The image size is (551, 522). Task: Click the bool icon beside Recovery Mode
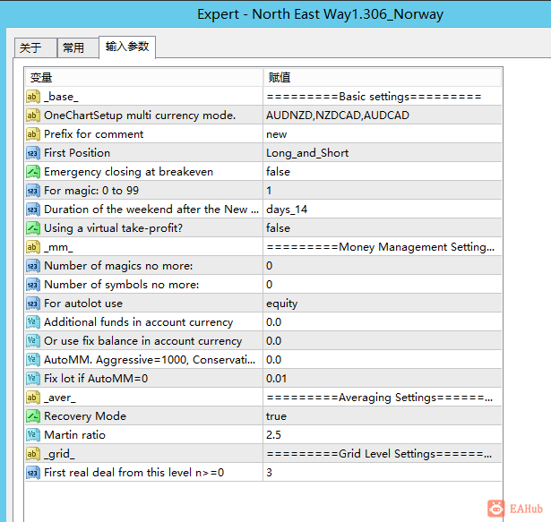(x=33, y=416)
